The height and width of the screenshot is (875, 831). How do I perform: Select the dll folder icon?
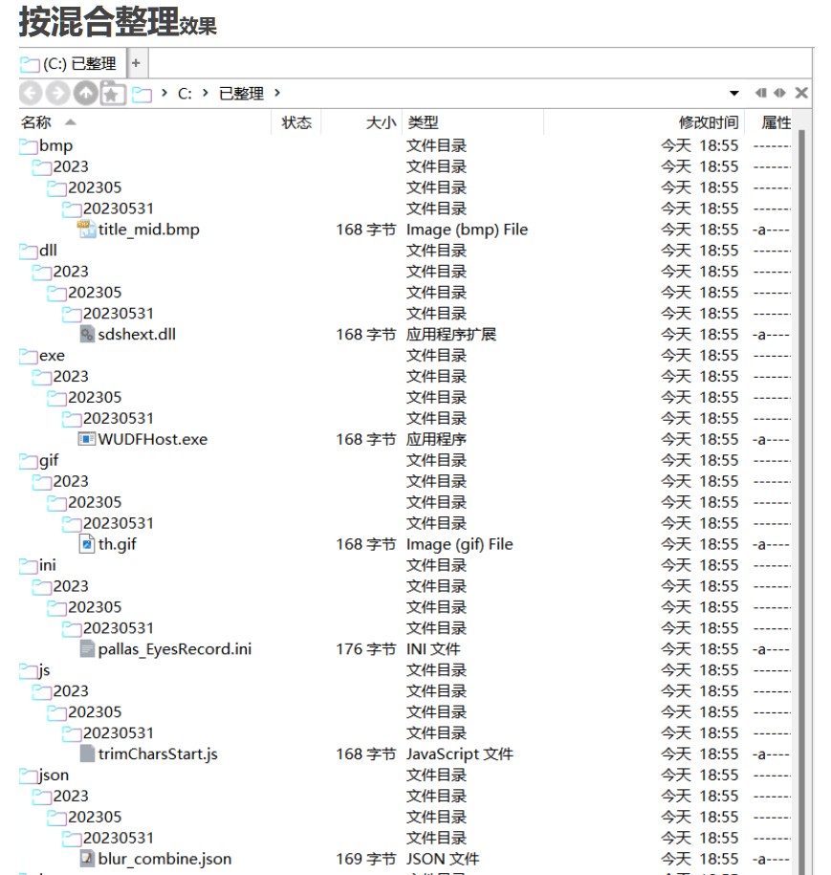[29, 252]
